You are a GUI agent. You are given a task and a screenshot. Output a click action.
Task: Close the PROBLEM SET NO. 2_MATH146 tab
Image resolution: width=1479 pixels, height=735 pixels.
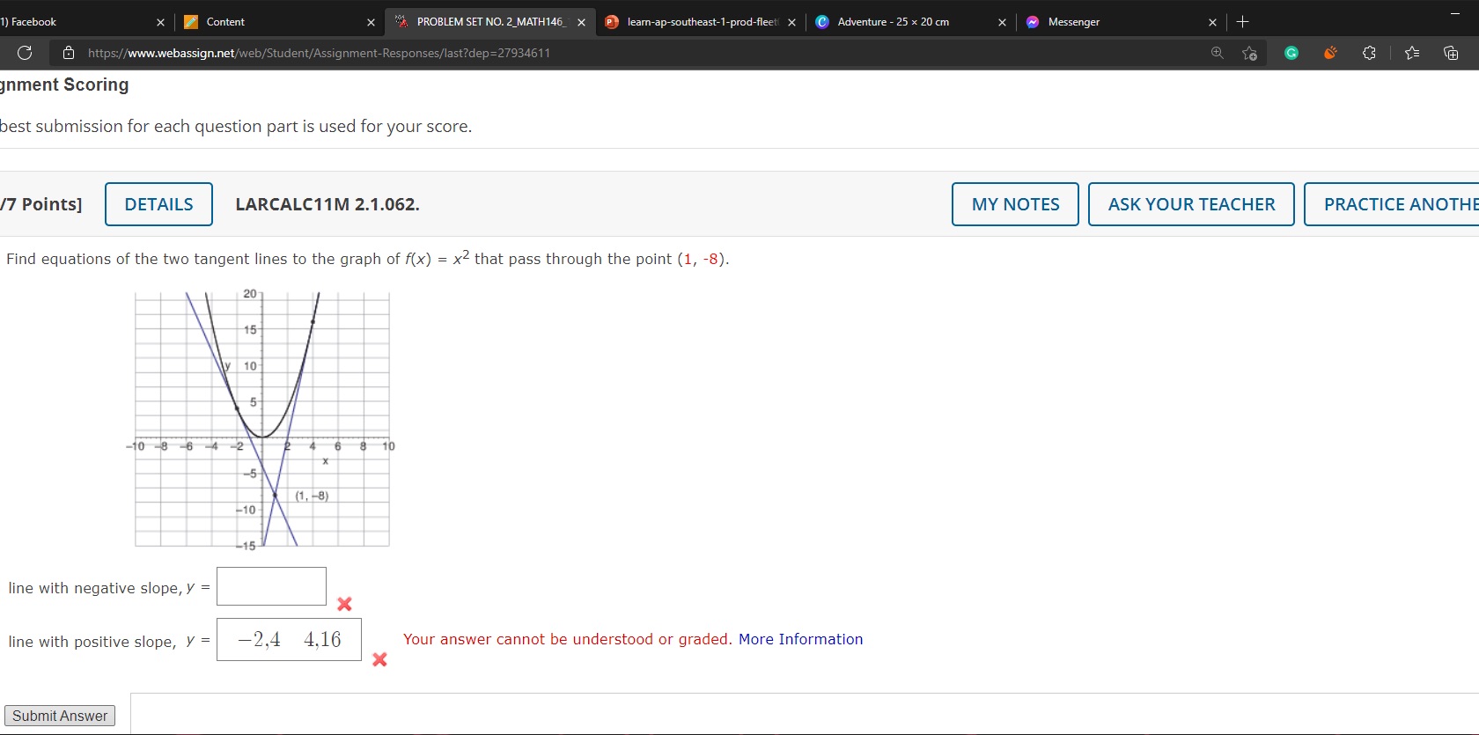[581, 22]
